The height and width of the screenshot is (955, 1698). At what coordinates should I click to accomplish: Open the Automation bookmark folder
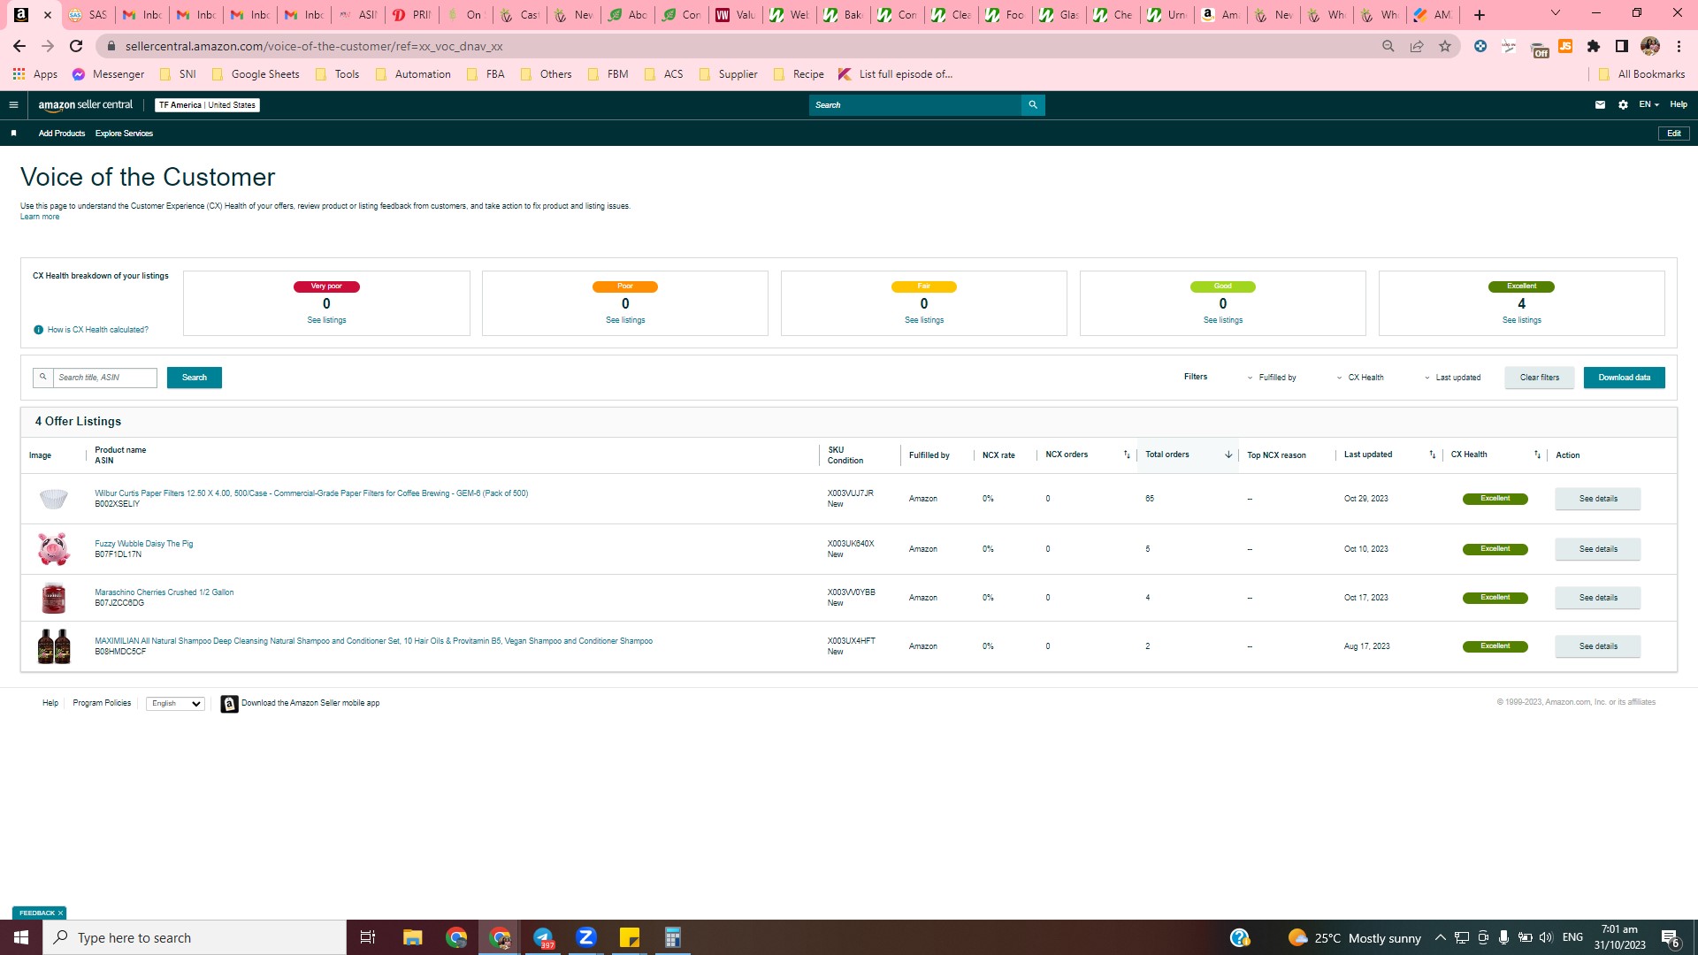click(413, 74)
